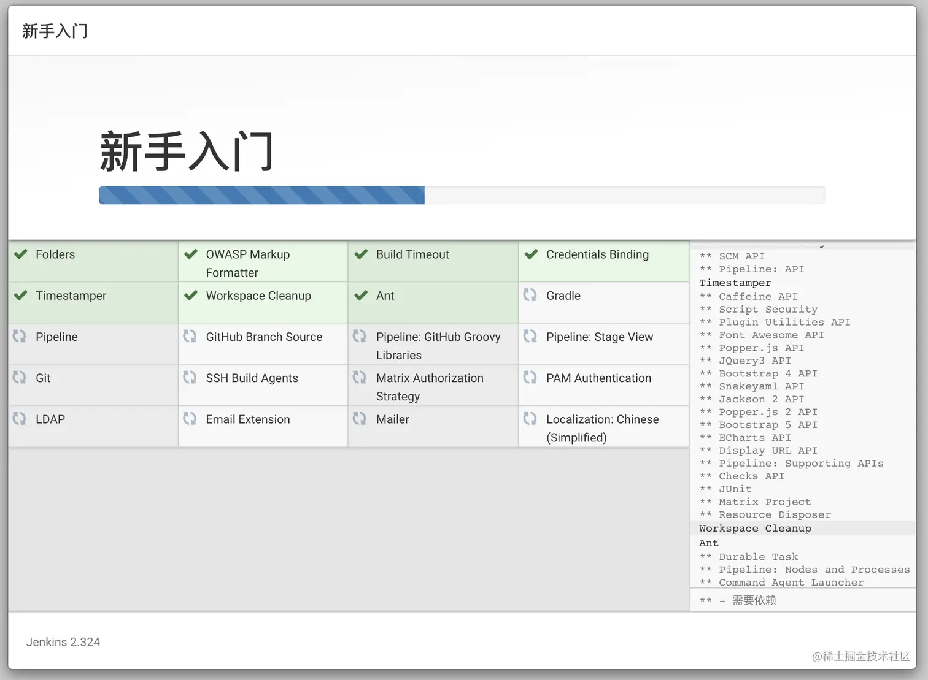Click the Ant entry in install log
This screenshot has height=680, width=928.
point(708,543)
